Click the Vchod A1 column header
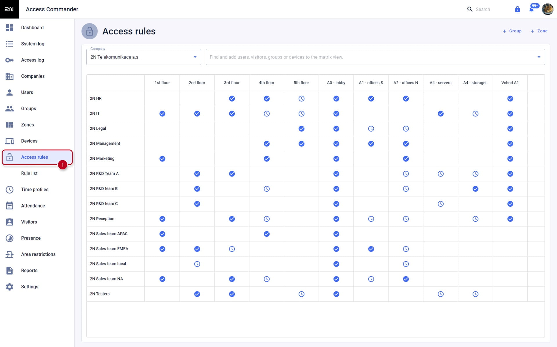557x347 pixels. pos(510,83)
